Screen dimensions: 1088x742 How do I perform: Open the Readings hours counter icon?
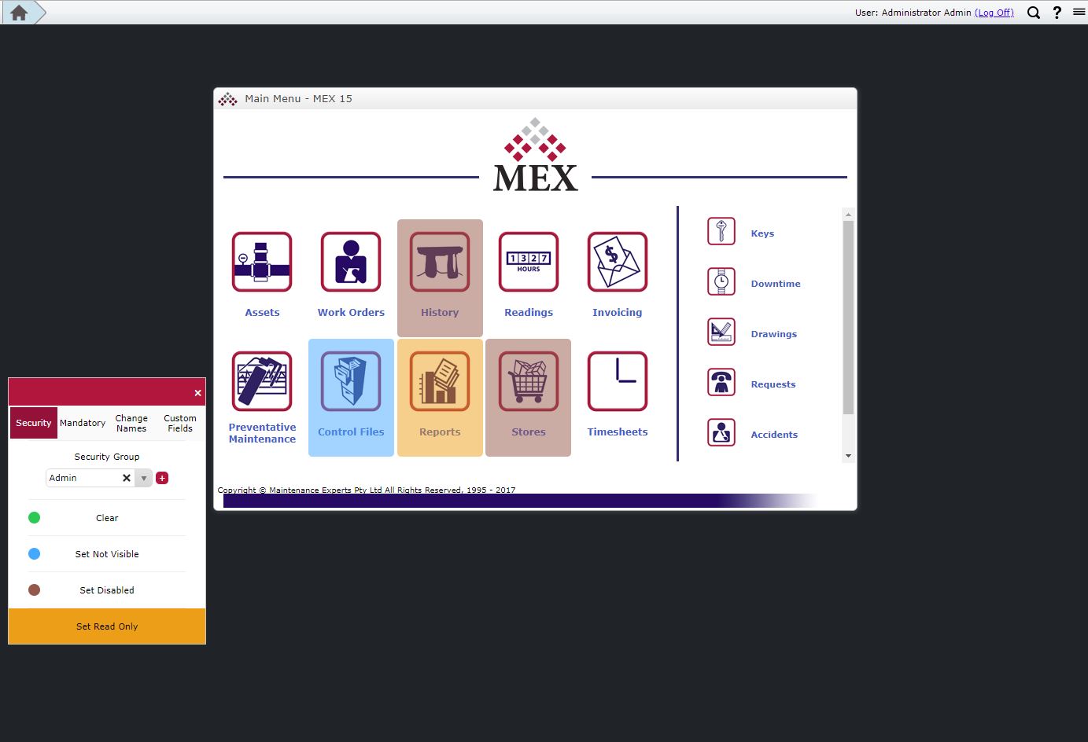point(529,262)
